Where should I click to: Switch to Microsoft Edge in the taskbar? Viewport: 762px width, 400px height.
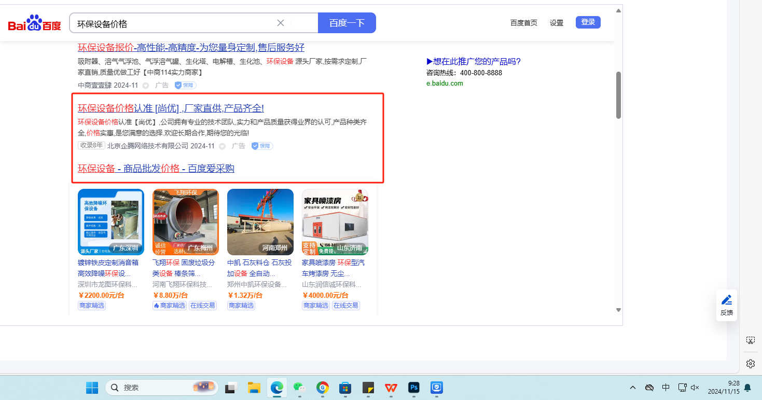[277, 388]
